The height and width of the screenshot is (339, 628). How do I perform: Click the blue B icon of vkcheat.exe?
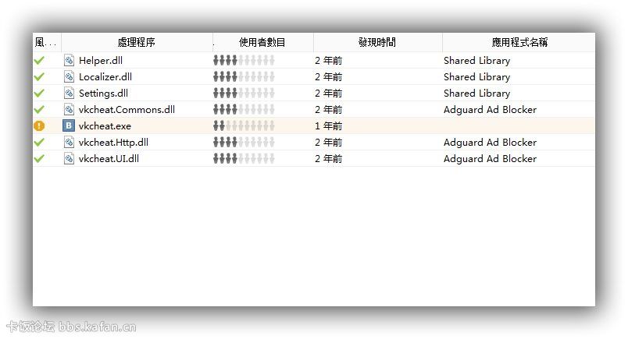click(x=69, y=126)
